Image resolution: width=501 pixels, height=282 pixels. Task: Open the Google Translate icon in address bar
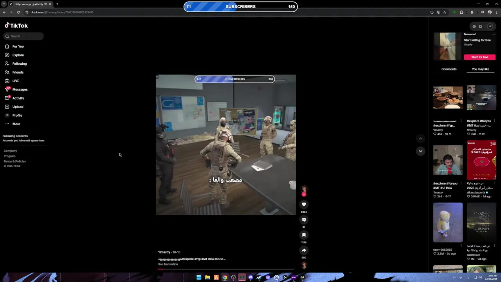438,12
